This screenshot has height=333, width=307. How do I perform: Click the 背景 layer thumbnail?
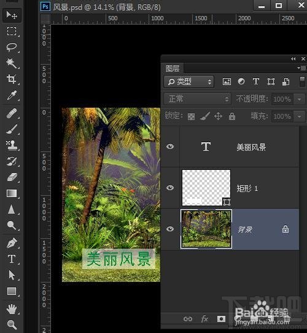click(x=206, y=229)
